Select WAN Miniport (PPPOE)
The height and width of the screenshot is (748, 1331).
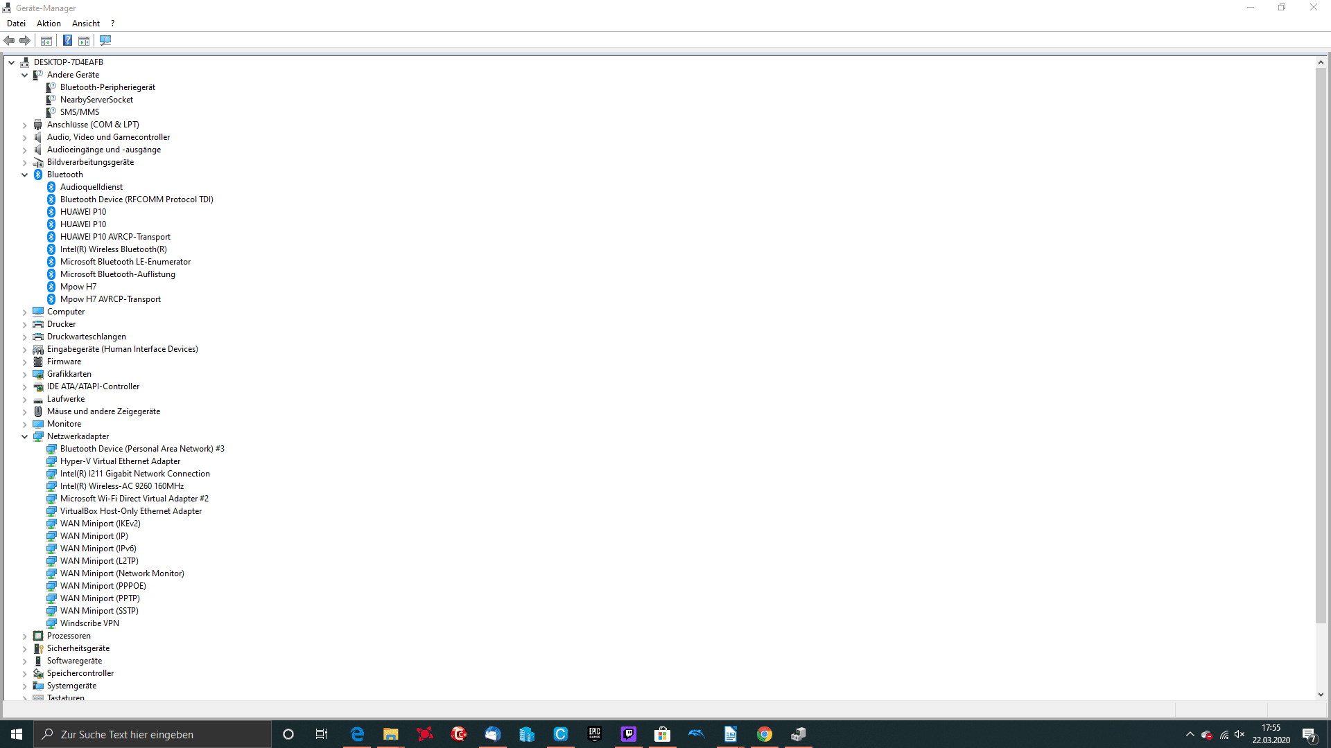(103, 586)
